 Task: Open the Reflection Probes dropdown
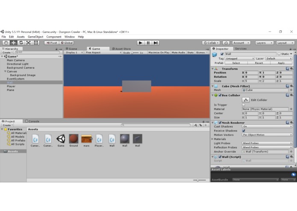point(267,147)
